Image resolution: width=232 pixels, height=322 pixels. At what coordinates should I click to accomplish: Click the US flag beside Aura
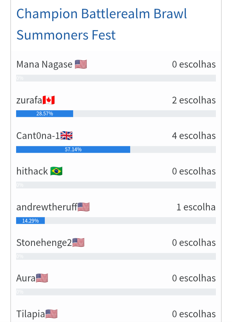pyautogui.click(x=42, y=278)
